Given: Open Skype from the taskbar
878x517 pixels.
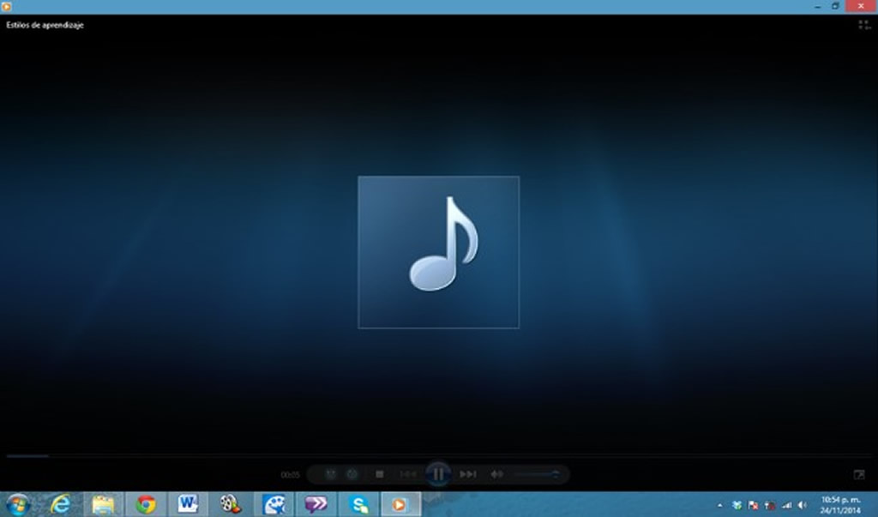Looking at the screenshot, I should click(x=360, y=504).
